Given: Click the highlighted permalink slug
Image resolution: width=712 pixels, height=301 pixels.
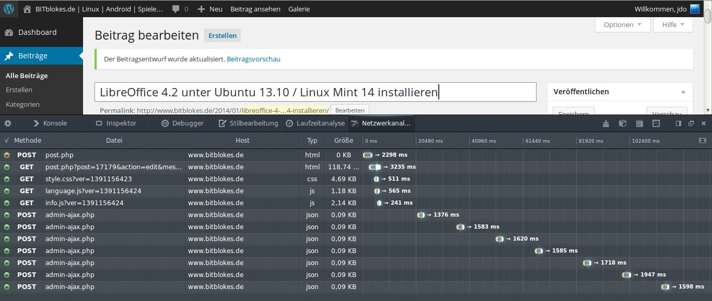Looking at the screenshot, I should click(285, 110).
